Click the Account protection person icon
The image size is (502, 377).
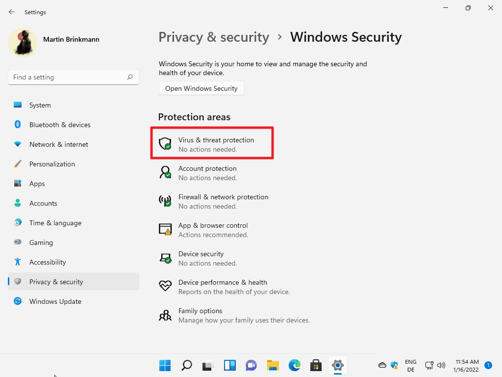165,172
